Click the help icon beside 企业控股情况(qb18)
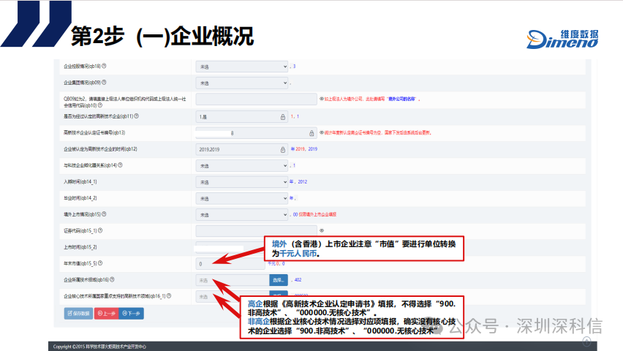This screenshot has width=623, height=351. point(104,66)
